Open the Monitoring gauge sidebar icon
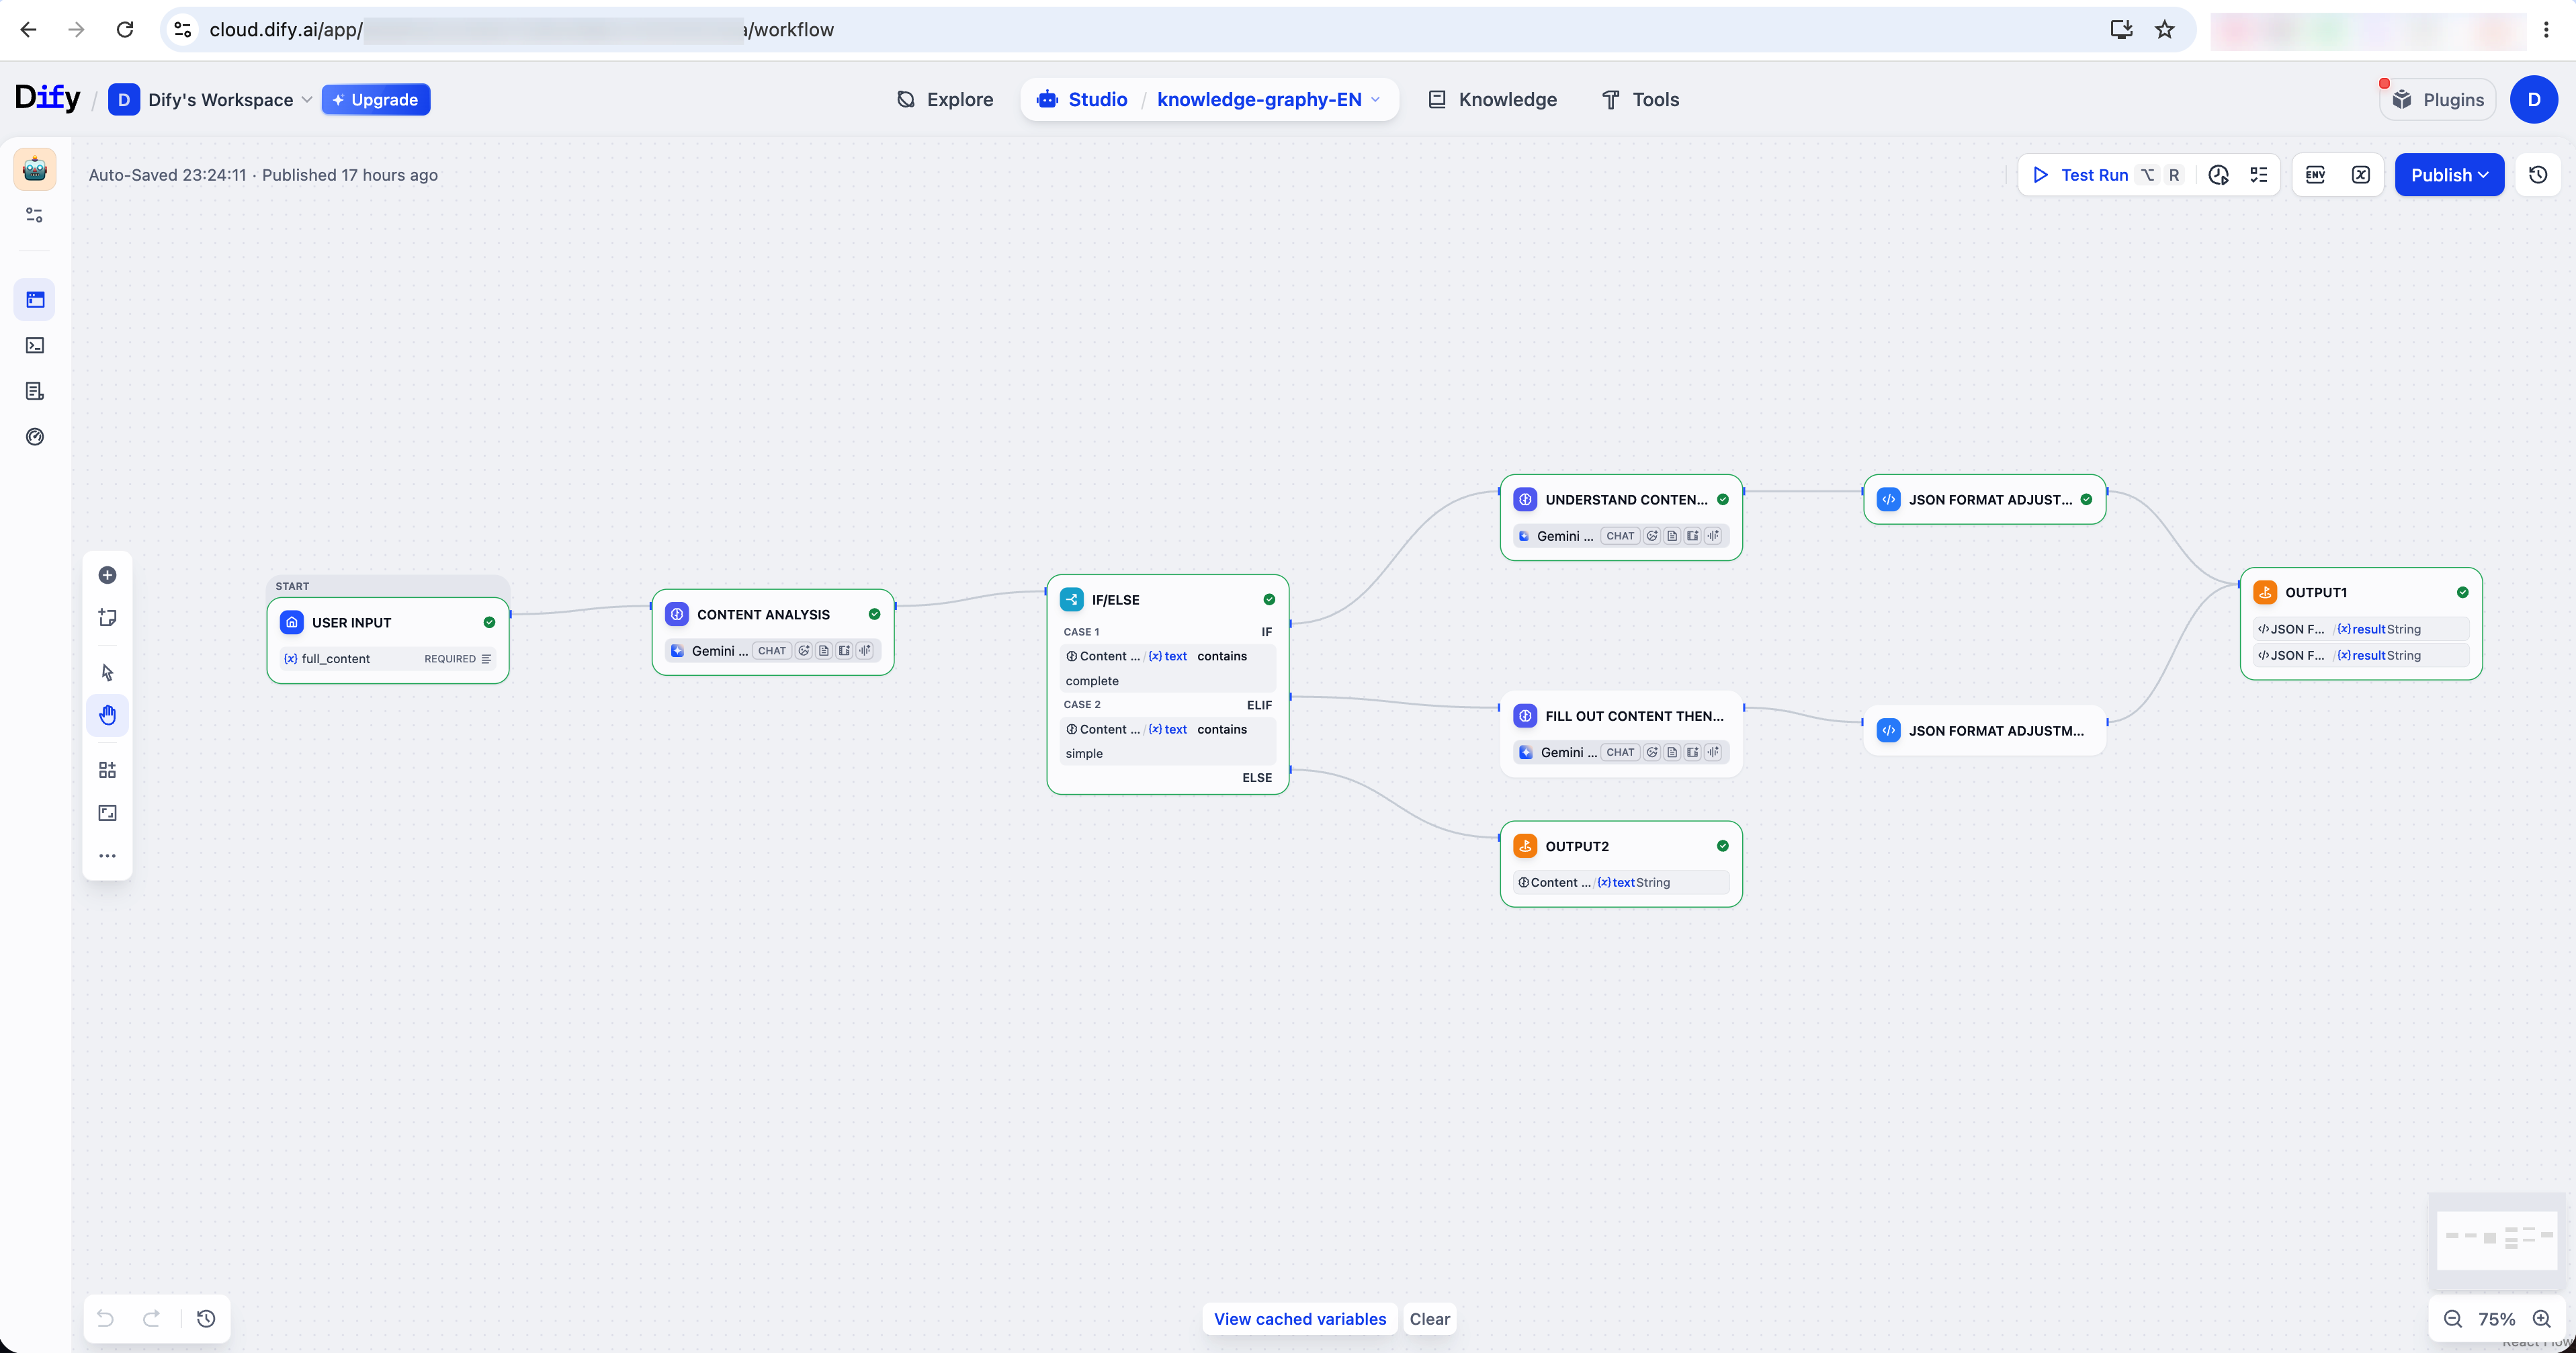 pyautogui.click(x=35, y=436)
